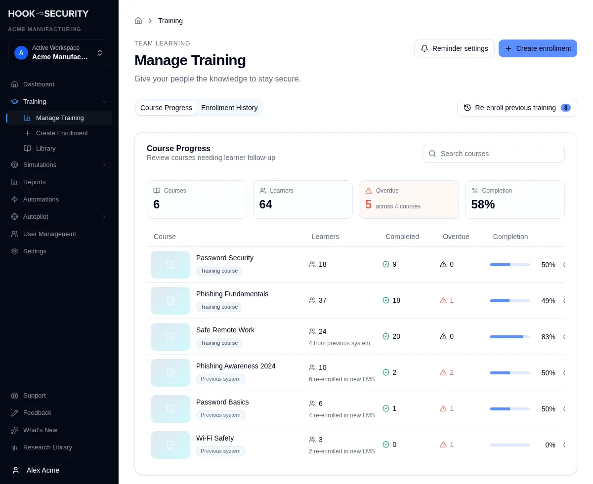The image size is (593, 484).
Task: Click the Learners column header
Action: click(325, 237)
